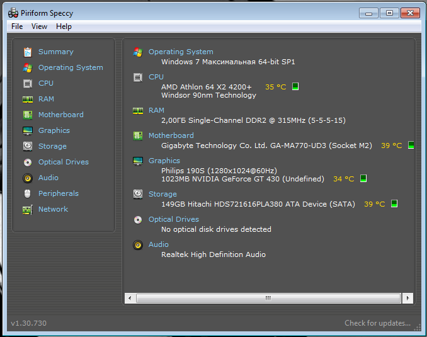Click the horizontal scrollbar right arrow

tap(407, 298)
